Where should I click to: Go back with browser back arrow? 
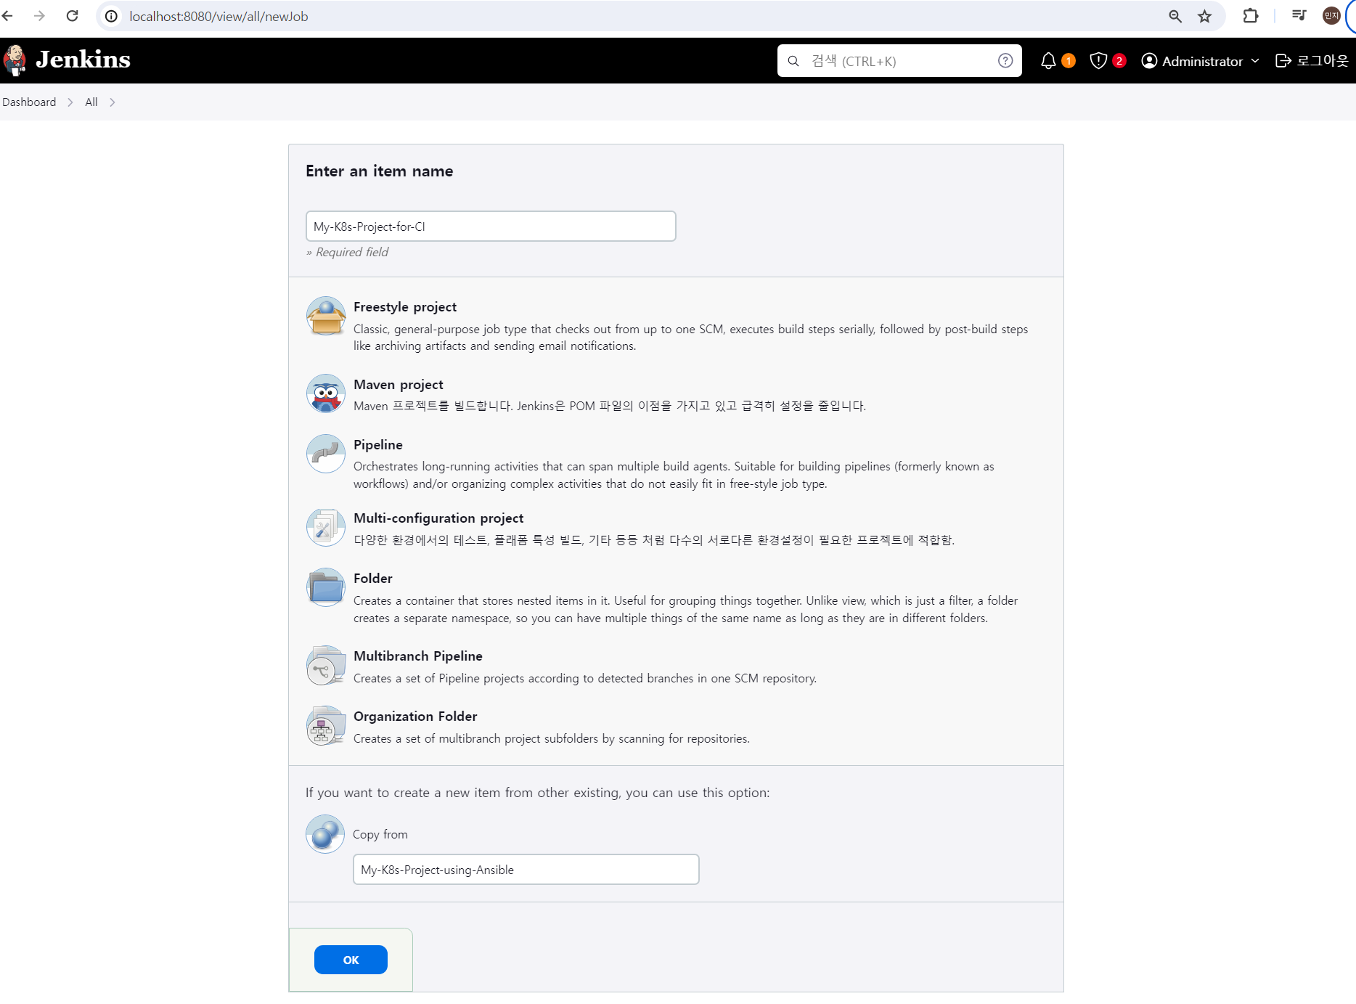[x=7, y=16]
